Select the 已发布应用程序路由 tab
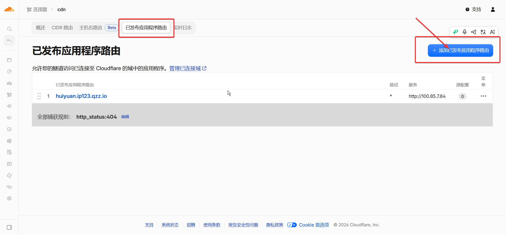The image size is (506, 235). [x=146, y=28]
